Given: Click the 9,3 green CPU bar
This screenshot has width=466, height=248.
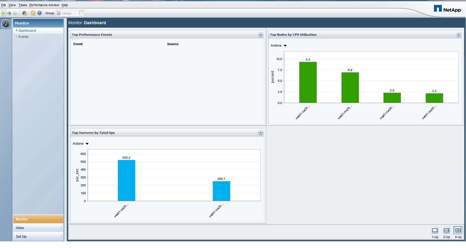Looking at the screenshot, I should (308, 82).
